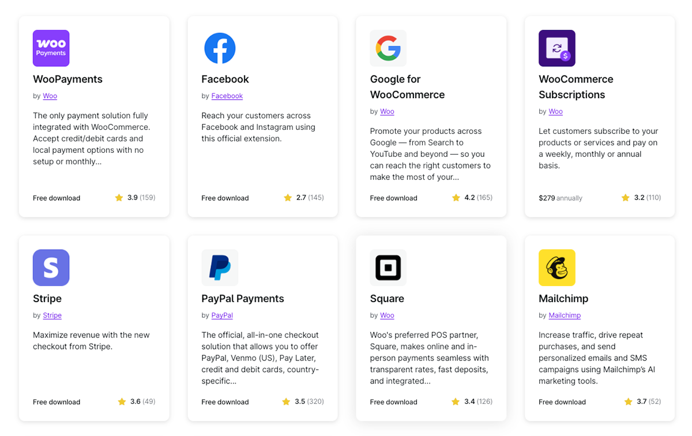The width and height of the screenshot is (692, 436).
Task: Click the Facebook logo icon
Action: coord(220,48)
